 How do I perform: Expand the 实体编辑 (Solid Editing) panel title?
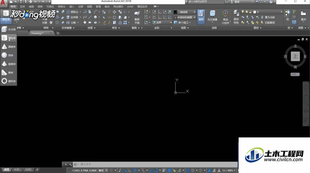tap(68, 28)
